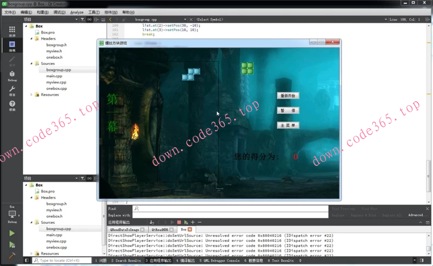The image size is (433, 266).
Task: Click the Find input field
Action: point(230,209)
